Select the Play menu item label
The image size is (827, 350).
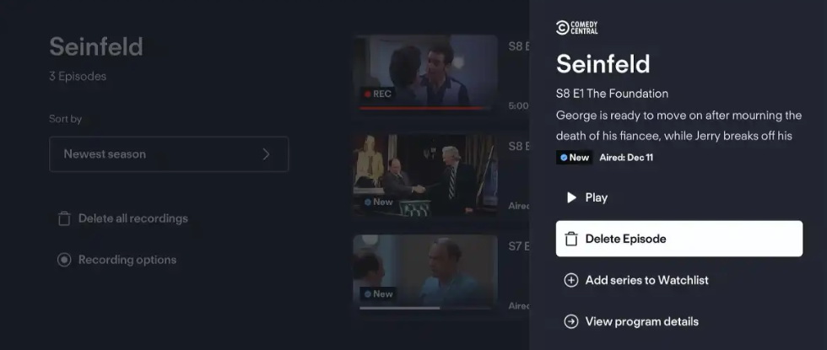click(597, 197)
